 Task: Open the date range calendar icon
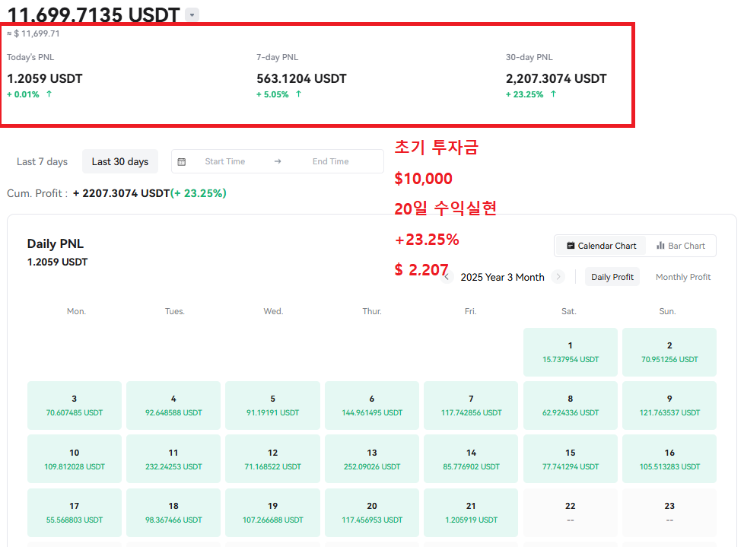pyautogui.click(x=182, y=162)
